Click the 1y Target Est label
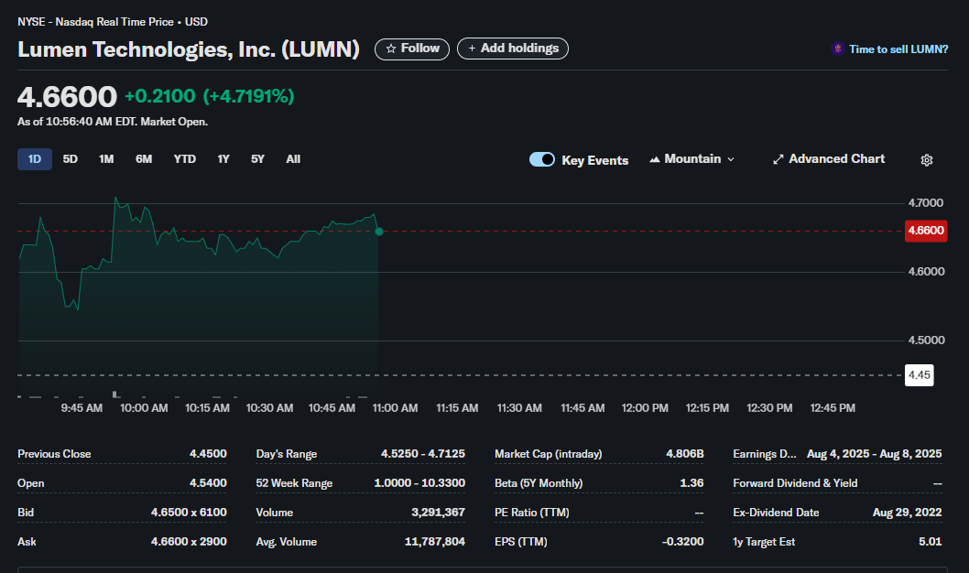This screenshot has width=969, height=573. (764, 542)
